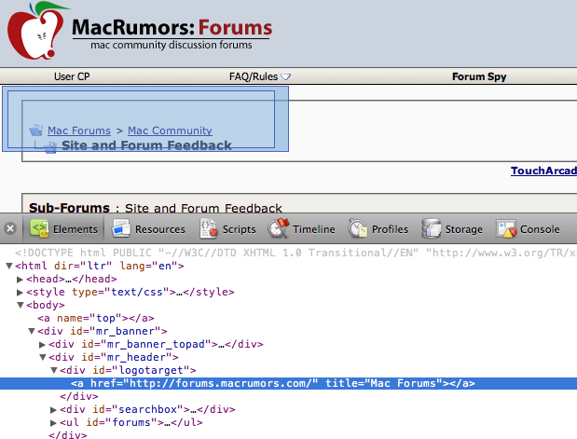Switch to the Profiles tab label
Screen dimensions: 577x439
(x=390, y=229)
